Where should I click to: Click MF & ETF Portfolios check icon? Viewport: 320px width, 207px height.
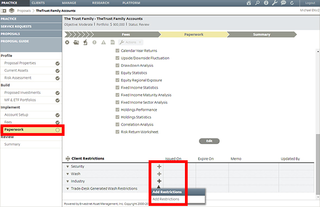tap(57, 101)
